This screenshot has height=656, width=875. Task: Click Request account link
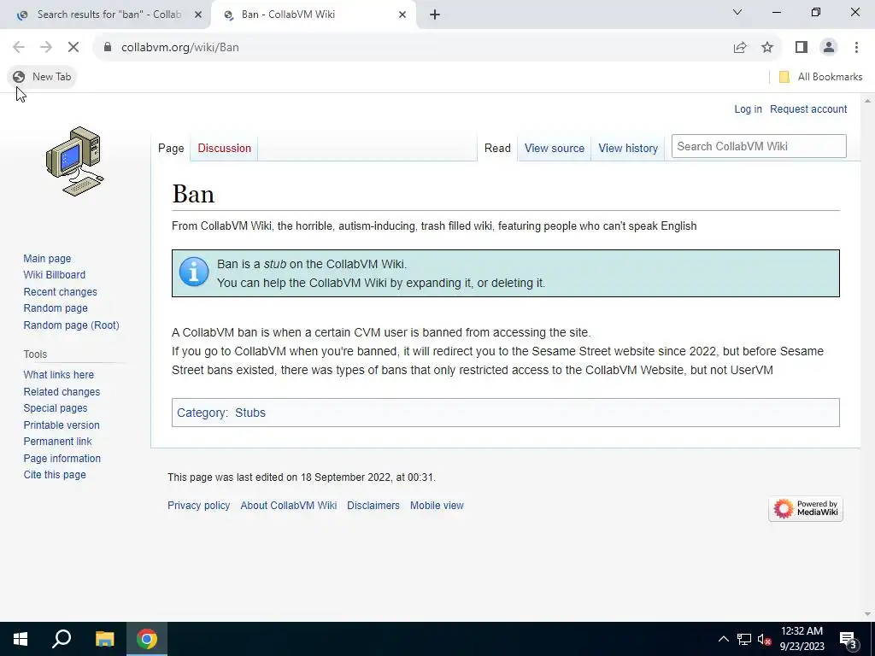(x=808, y=108)
